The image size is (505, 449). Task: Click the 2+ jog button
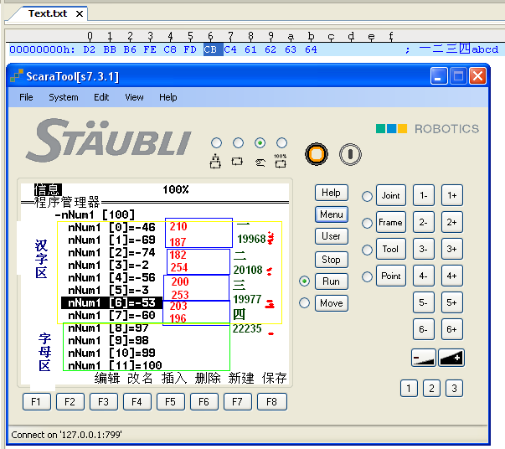point(452,222)
